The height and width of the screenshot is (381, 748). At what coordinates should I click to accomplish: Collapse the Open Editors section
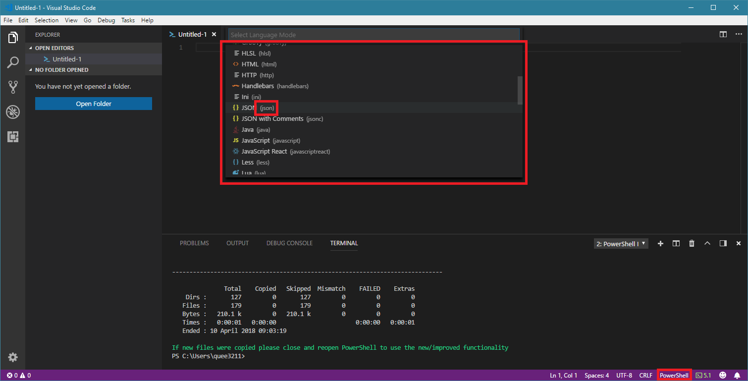(x=54, y=48)
